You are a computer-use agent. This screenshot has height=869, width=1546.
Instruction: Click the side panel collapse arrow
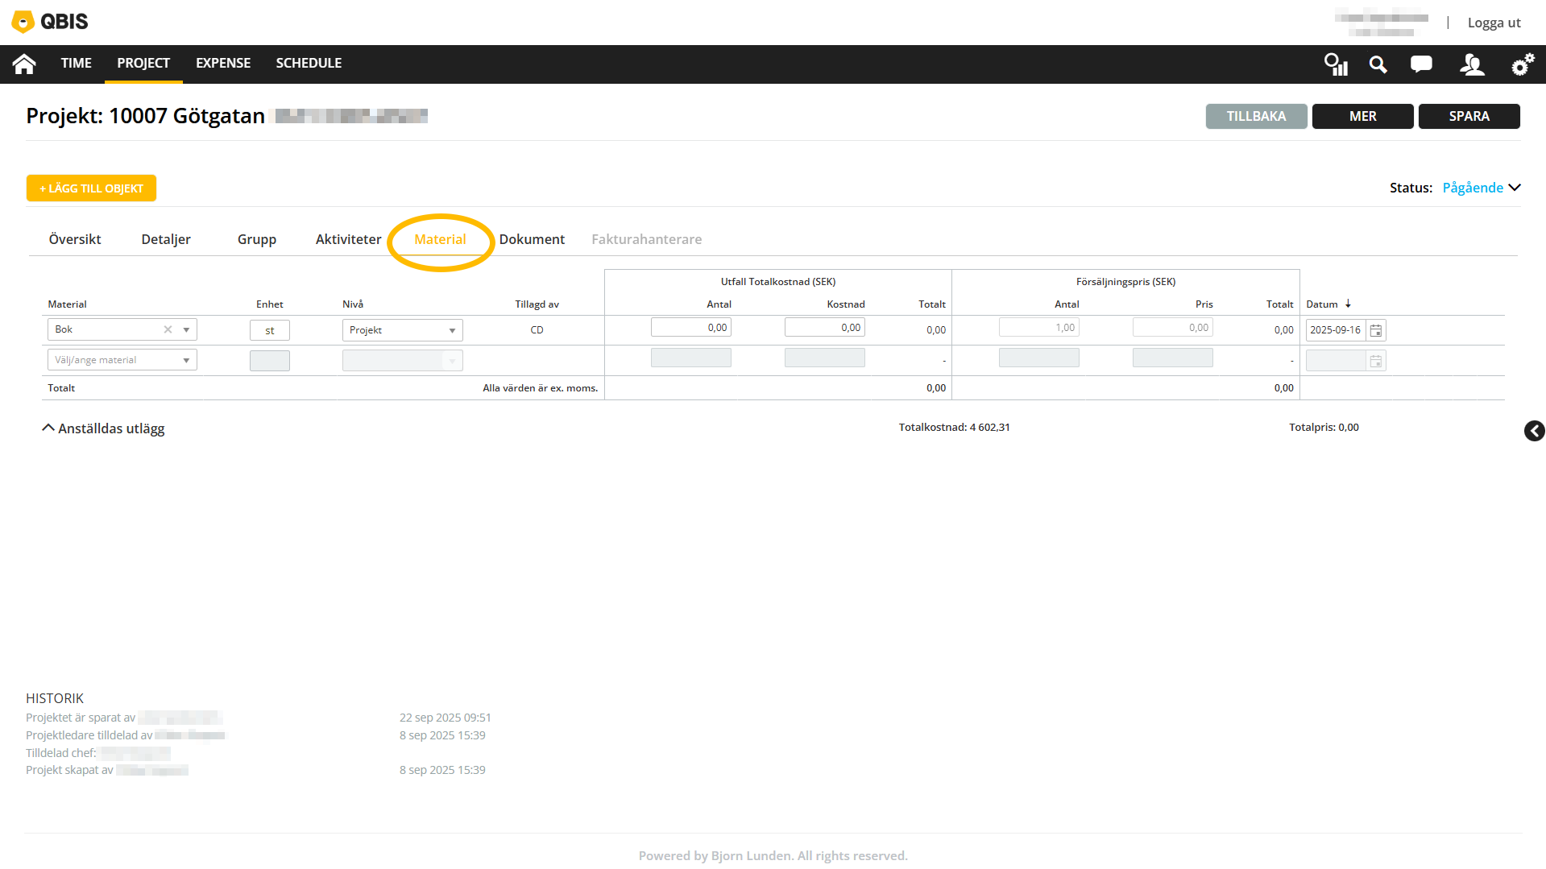click(1534, 431)
